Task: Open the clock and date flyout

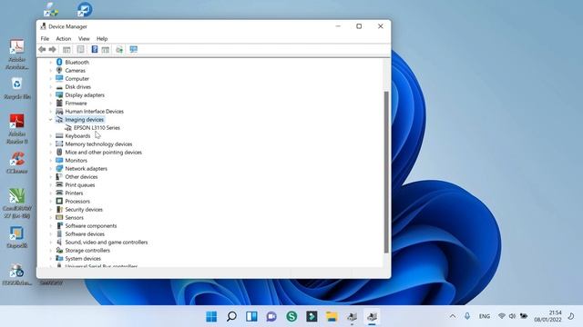Action: coord(547,316)
